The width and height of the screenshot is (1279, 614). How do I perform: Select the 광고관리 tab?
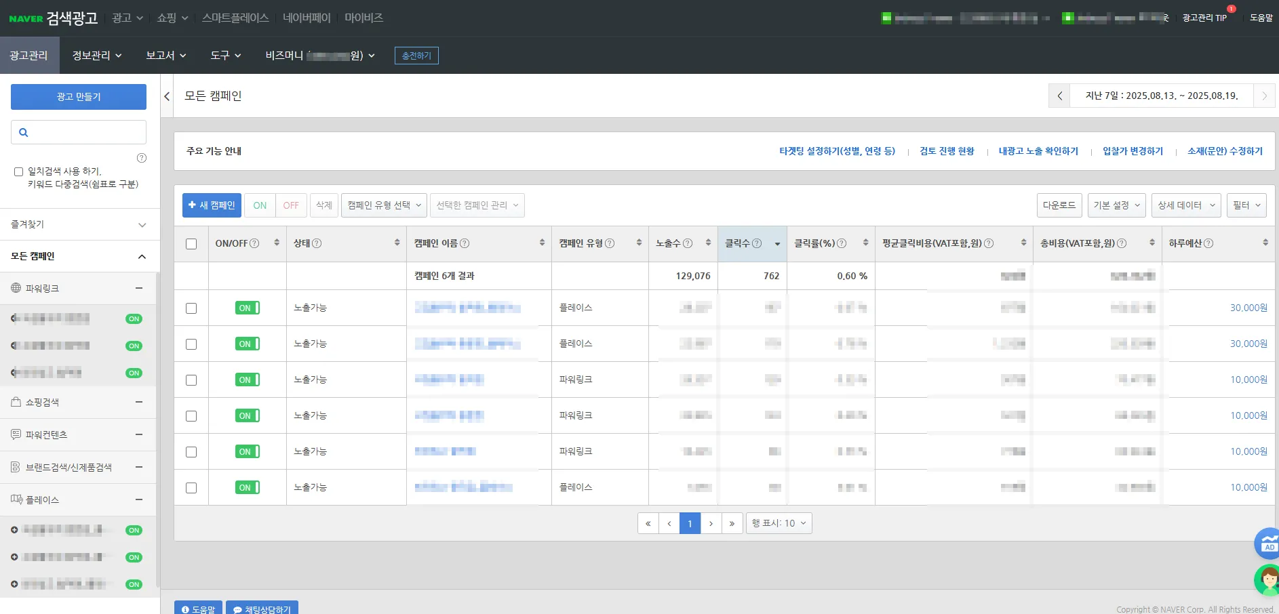point(29,56)
